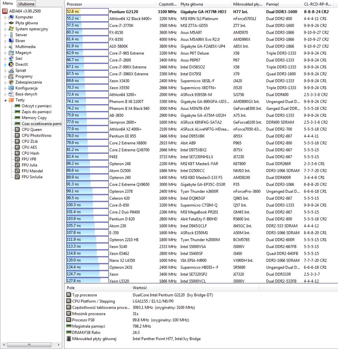338x349 pixels.
Task: Expand the System operacyjny node
Action: click(5, 29)
